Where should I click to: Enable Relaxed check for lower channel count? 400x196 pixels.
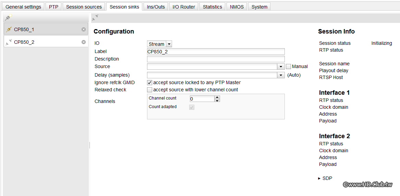(150, 90)
